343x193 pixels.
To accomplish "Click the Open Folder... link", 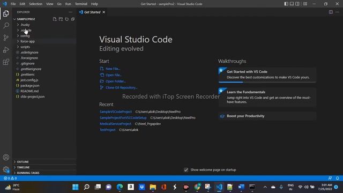I will (116, 81).
